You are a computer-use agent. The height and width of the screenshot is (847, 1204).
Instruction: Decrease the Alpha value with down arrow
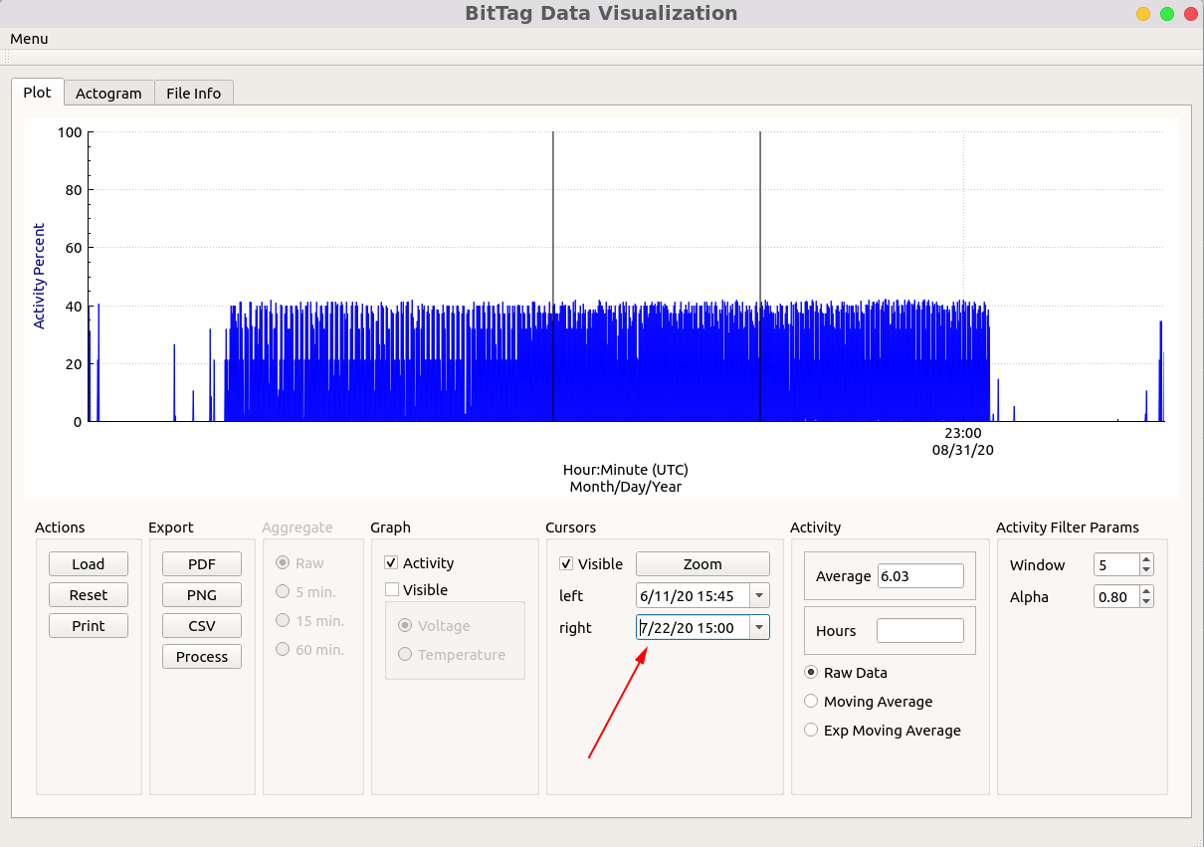[x=1146, y=601]
